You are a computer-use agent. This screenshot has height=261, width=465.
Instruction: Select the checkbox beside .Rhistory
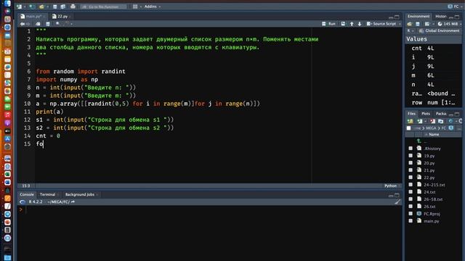click(x=411, y=148)
